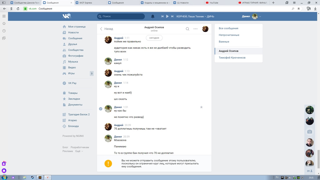Select the Тимофей Крюченков conversation
Viewport: 320px width, 180px height.
click(x=232, y=58)
